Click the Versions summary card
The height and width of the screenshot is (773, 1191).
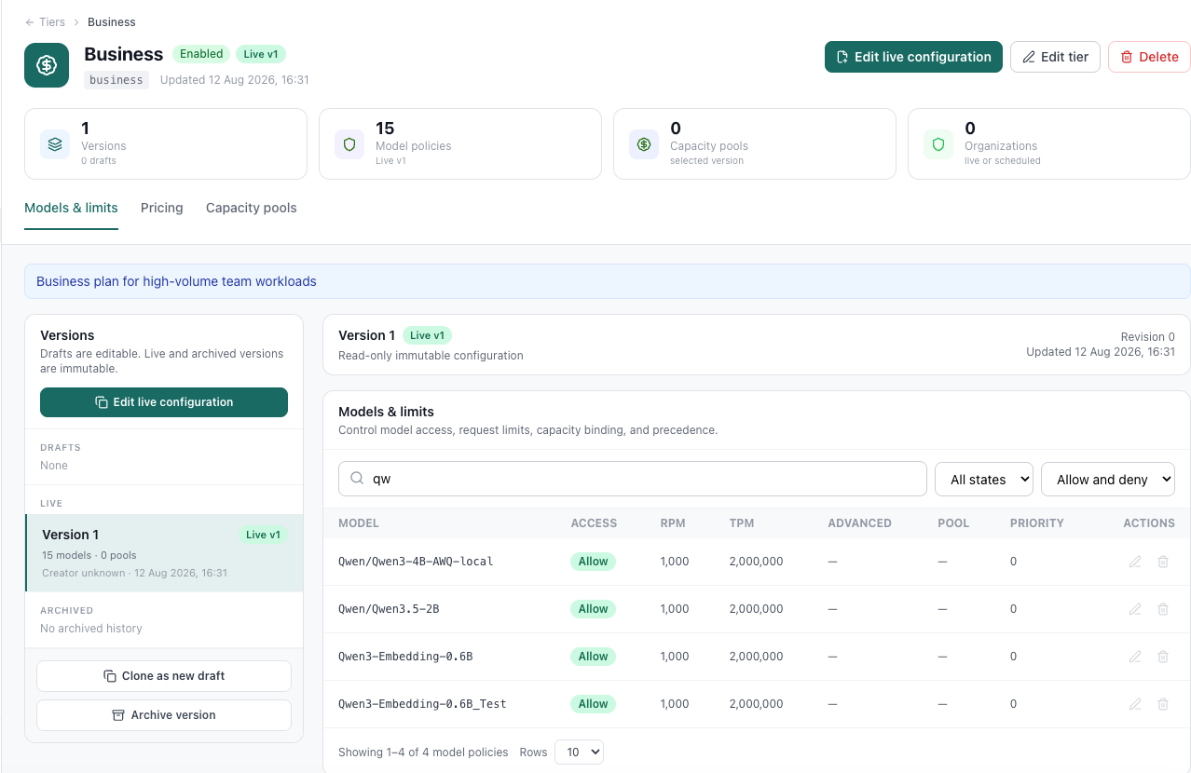coord(166,143)
